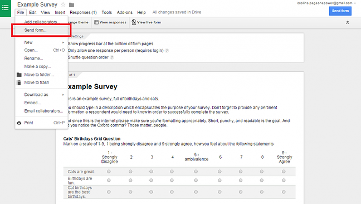Click the View responses toolbar button
Viewport: 361px width, 204px height.
pyautogui.click(x=110, y=22)
